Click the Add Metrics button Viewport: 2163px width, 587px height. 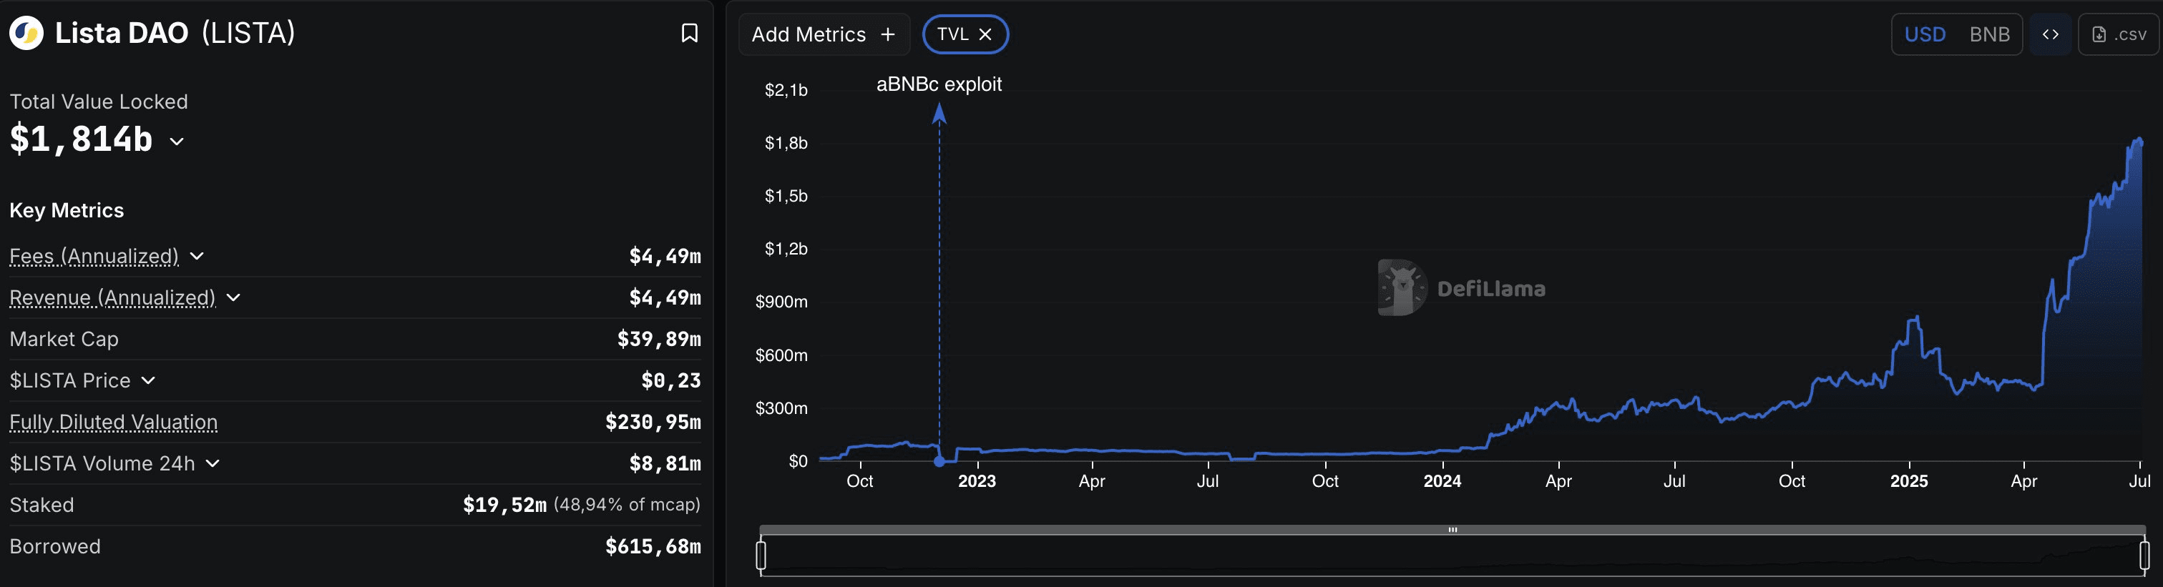coord(822,34)
